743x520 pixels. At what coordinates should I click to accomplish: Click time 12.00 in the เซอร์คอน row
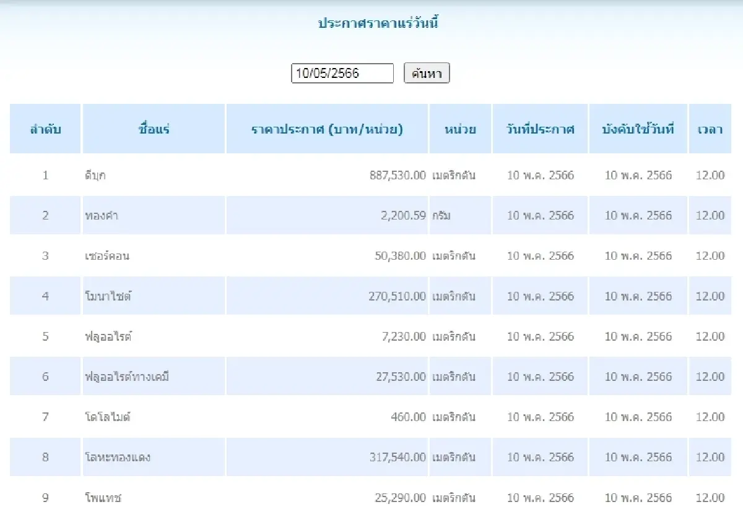pos(710,256)
